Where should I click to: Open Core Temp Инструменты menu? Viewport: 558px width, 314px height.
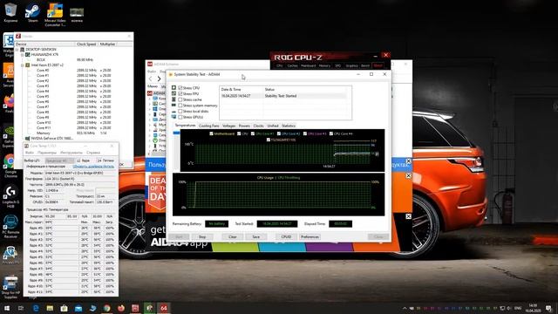coord(71,153)
